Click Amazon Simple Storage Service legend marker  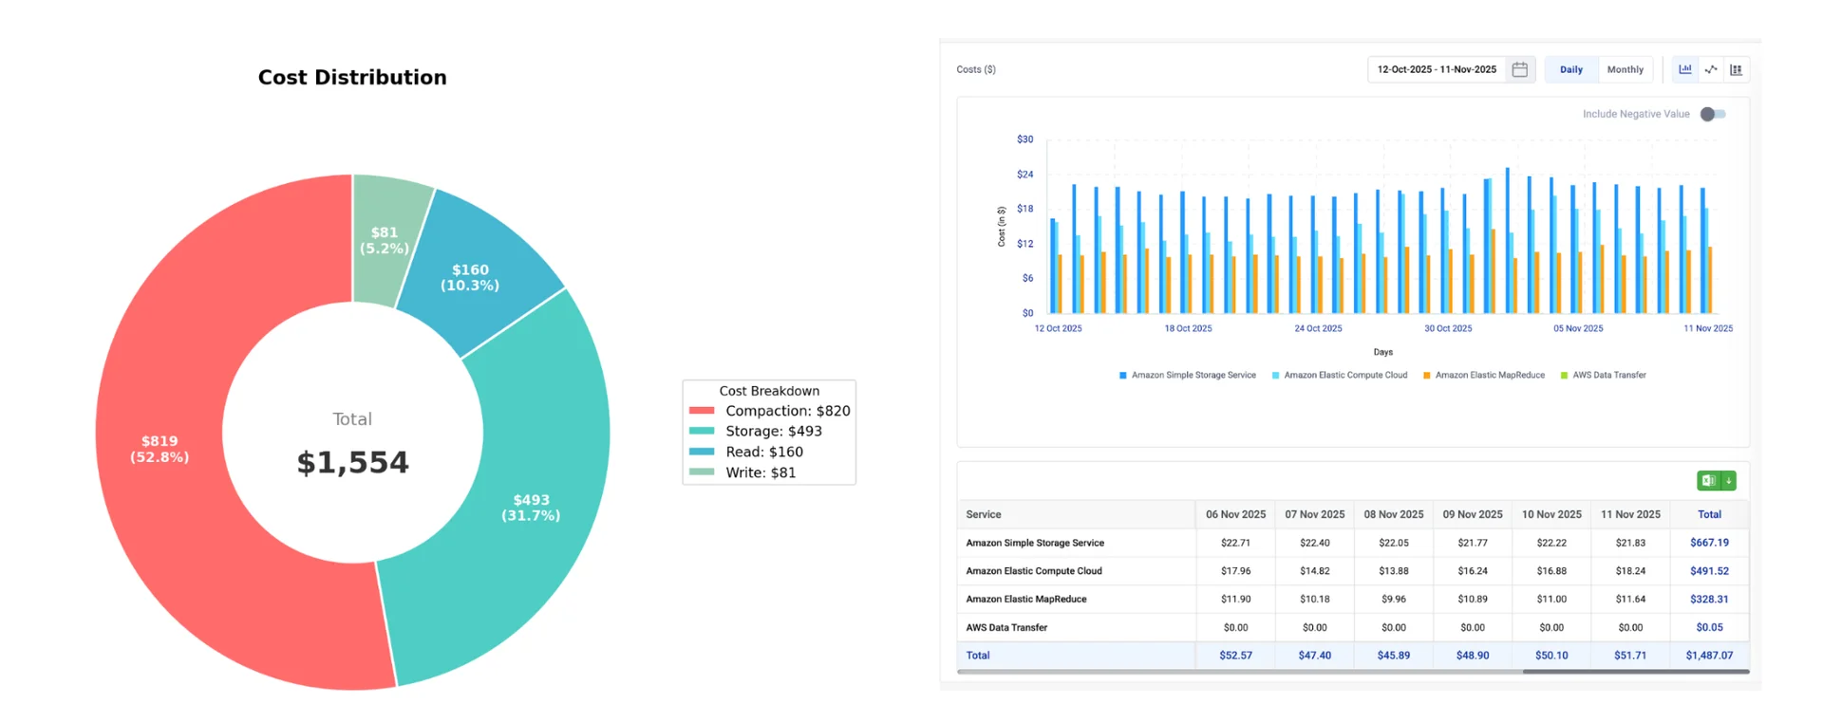(1123, 376)
